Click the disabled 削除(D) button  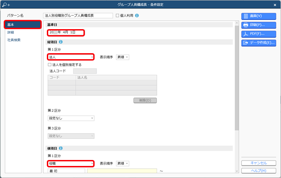click(145, 100)
